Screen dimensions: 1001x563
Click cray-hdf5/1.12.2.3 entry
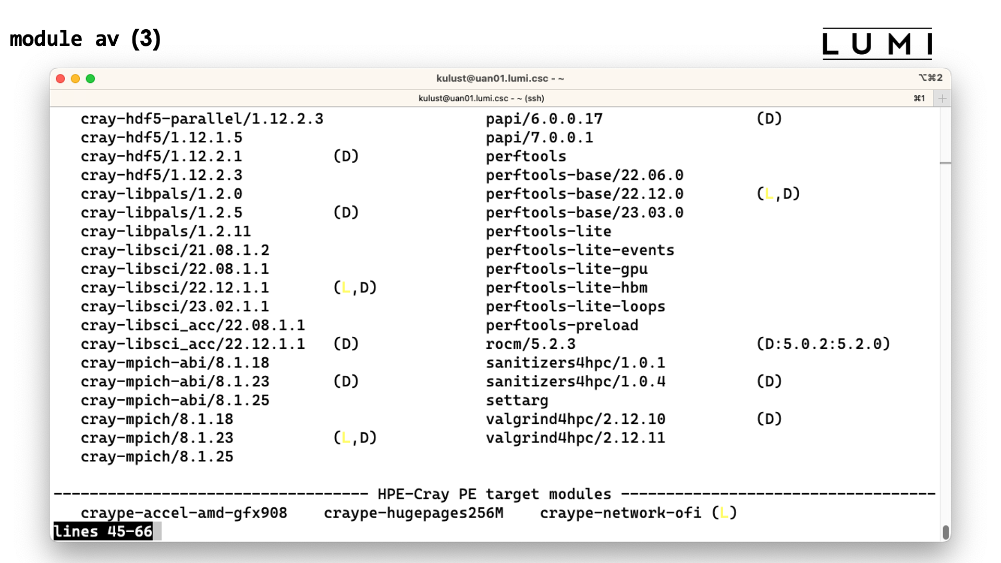162,175
